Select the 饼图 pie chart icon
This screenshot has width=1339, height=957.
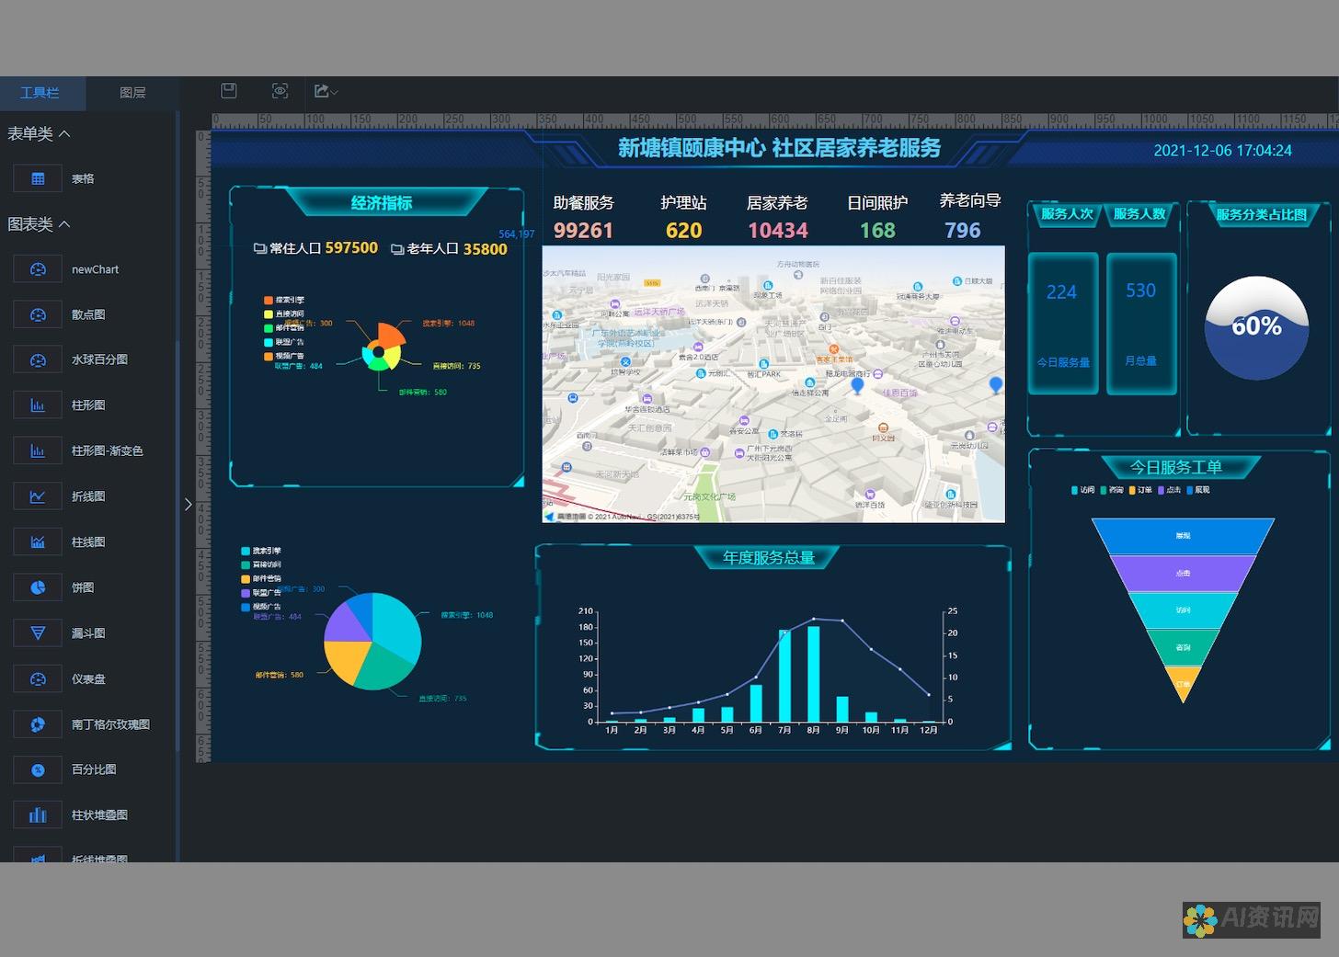[38, 587]
